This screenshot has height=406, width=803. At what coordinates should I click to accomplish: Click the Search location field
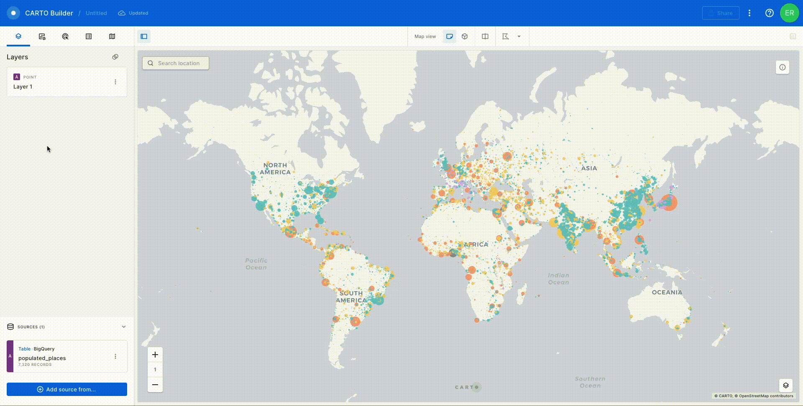point(176,63)
